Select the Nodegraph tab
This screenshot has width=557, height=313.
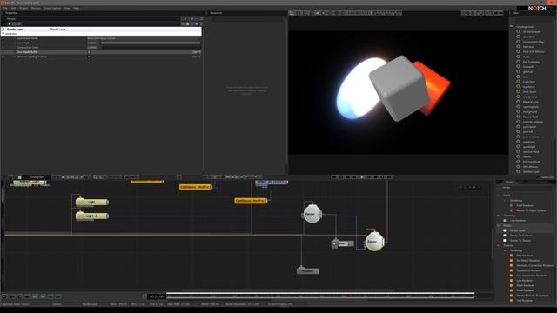coord(37,177)
